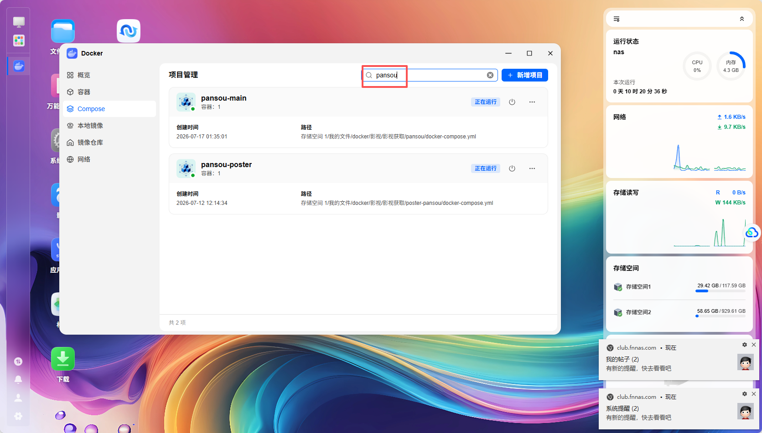Click avatar in 系统提醒 notification
Image resolution: width=762 pixels, height=433 pixels.
coord(746,412)
